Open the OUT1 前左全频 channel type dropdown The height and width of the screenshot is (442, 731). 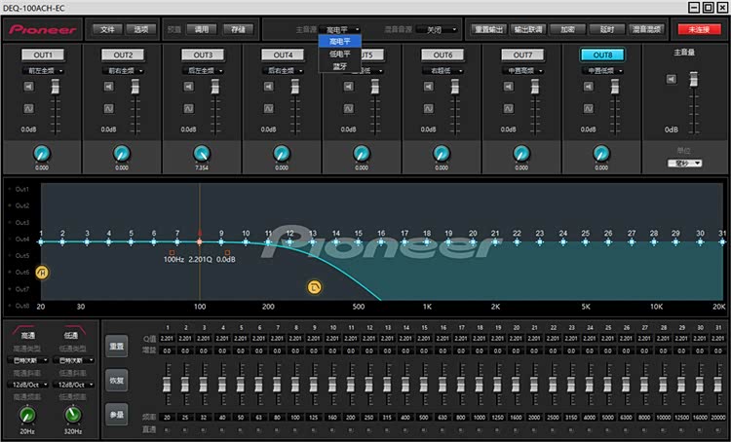pyautogui.click(x=42, y=71)
